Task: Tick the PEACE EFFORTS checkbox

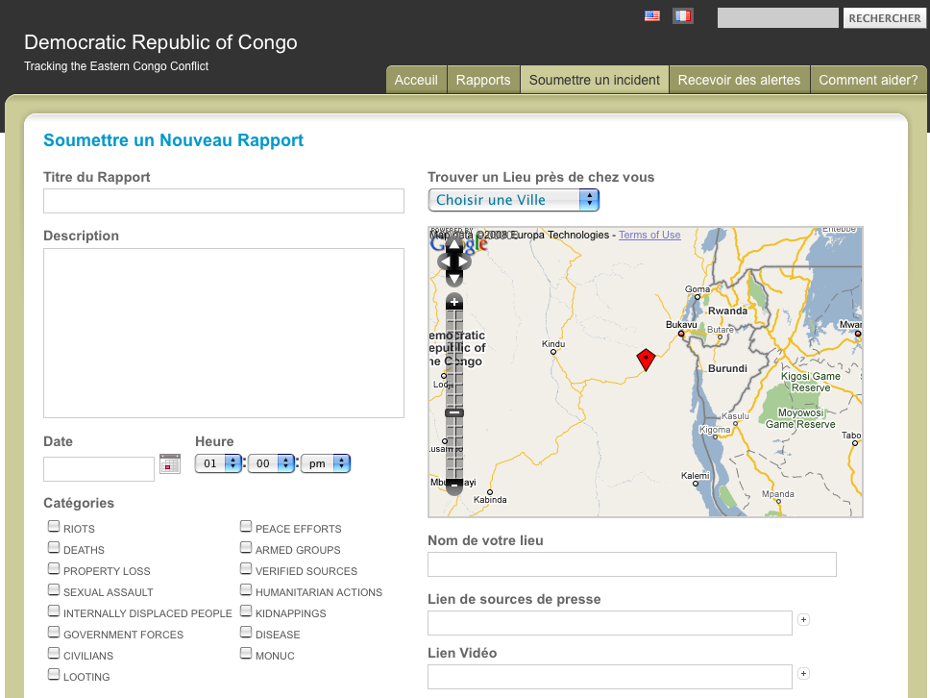Action: click(x=247, y=527)
